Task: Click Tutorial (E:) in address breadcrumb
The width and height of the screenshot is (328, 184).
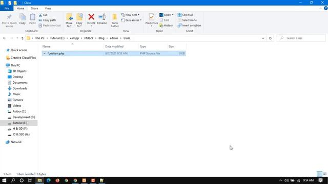Action: click(57, 38)
